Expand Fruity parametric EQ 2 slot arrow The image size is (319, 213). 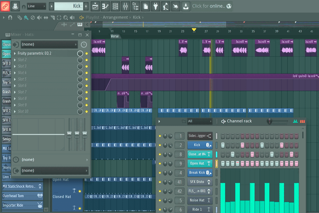pyautogui.click(x=15, y=53)
